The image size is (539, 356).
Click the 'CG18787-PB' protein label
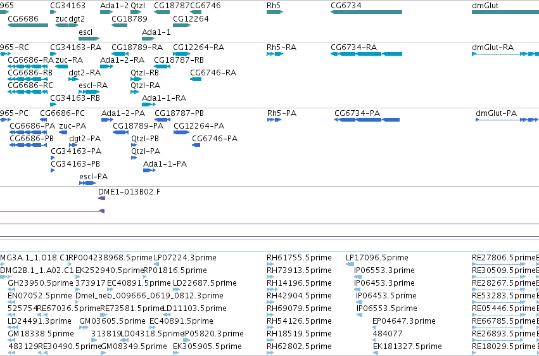click(179, 113)
